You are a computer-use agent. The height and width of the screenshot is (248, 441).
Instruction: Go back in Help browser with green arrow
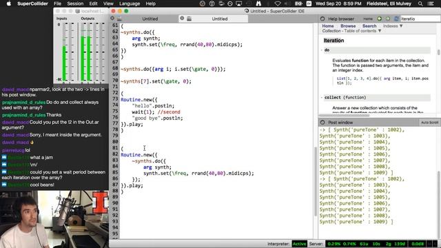380,19
